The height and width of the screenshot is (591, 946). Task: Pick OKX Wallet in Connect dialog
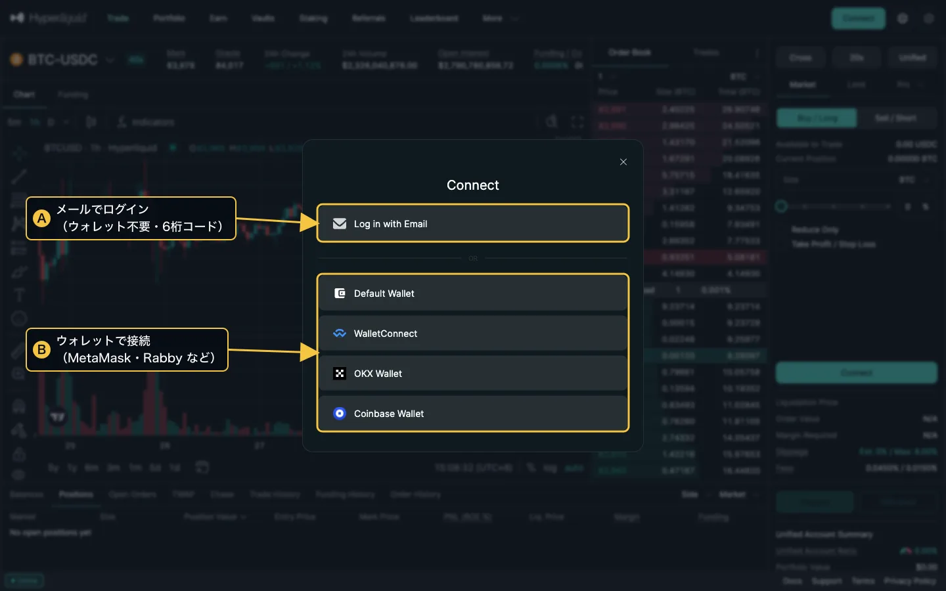473,374
